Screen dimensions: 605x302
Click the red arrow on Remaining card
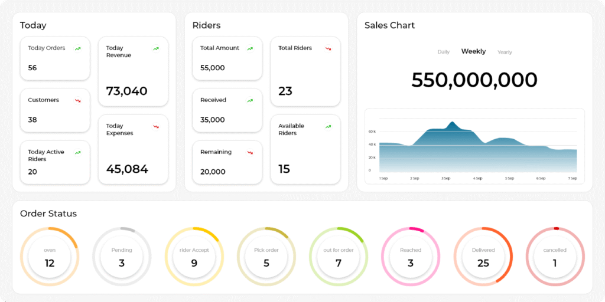(251, 152)
